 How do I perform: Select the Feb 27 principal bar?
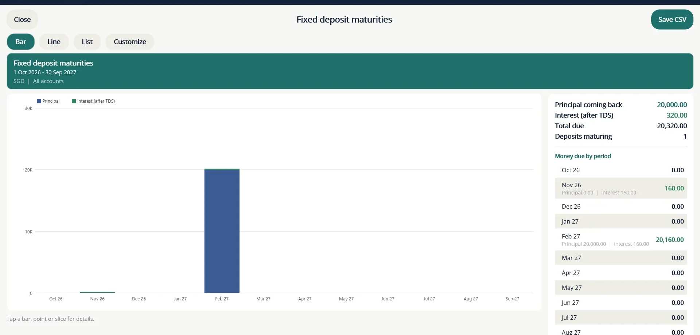[x=222, y=231]
